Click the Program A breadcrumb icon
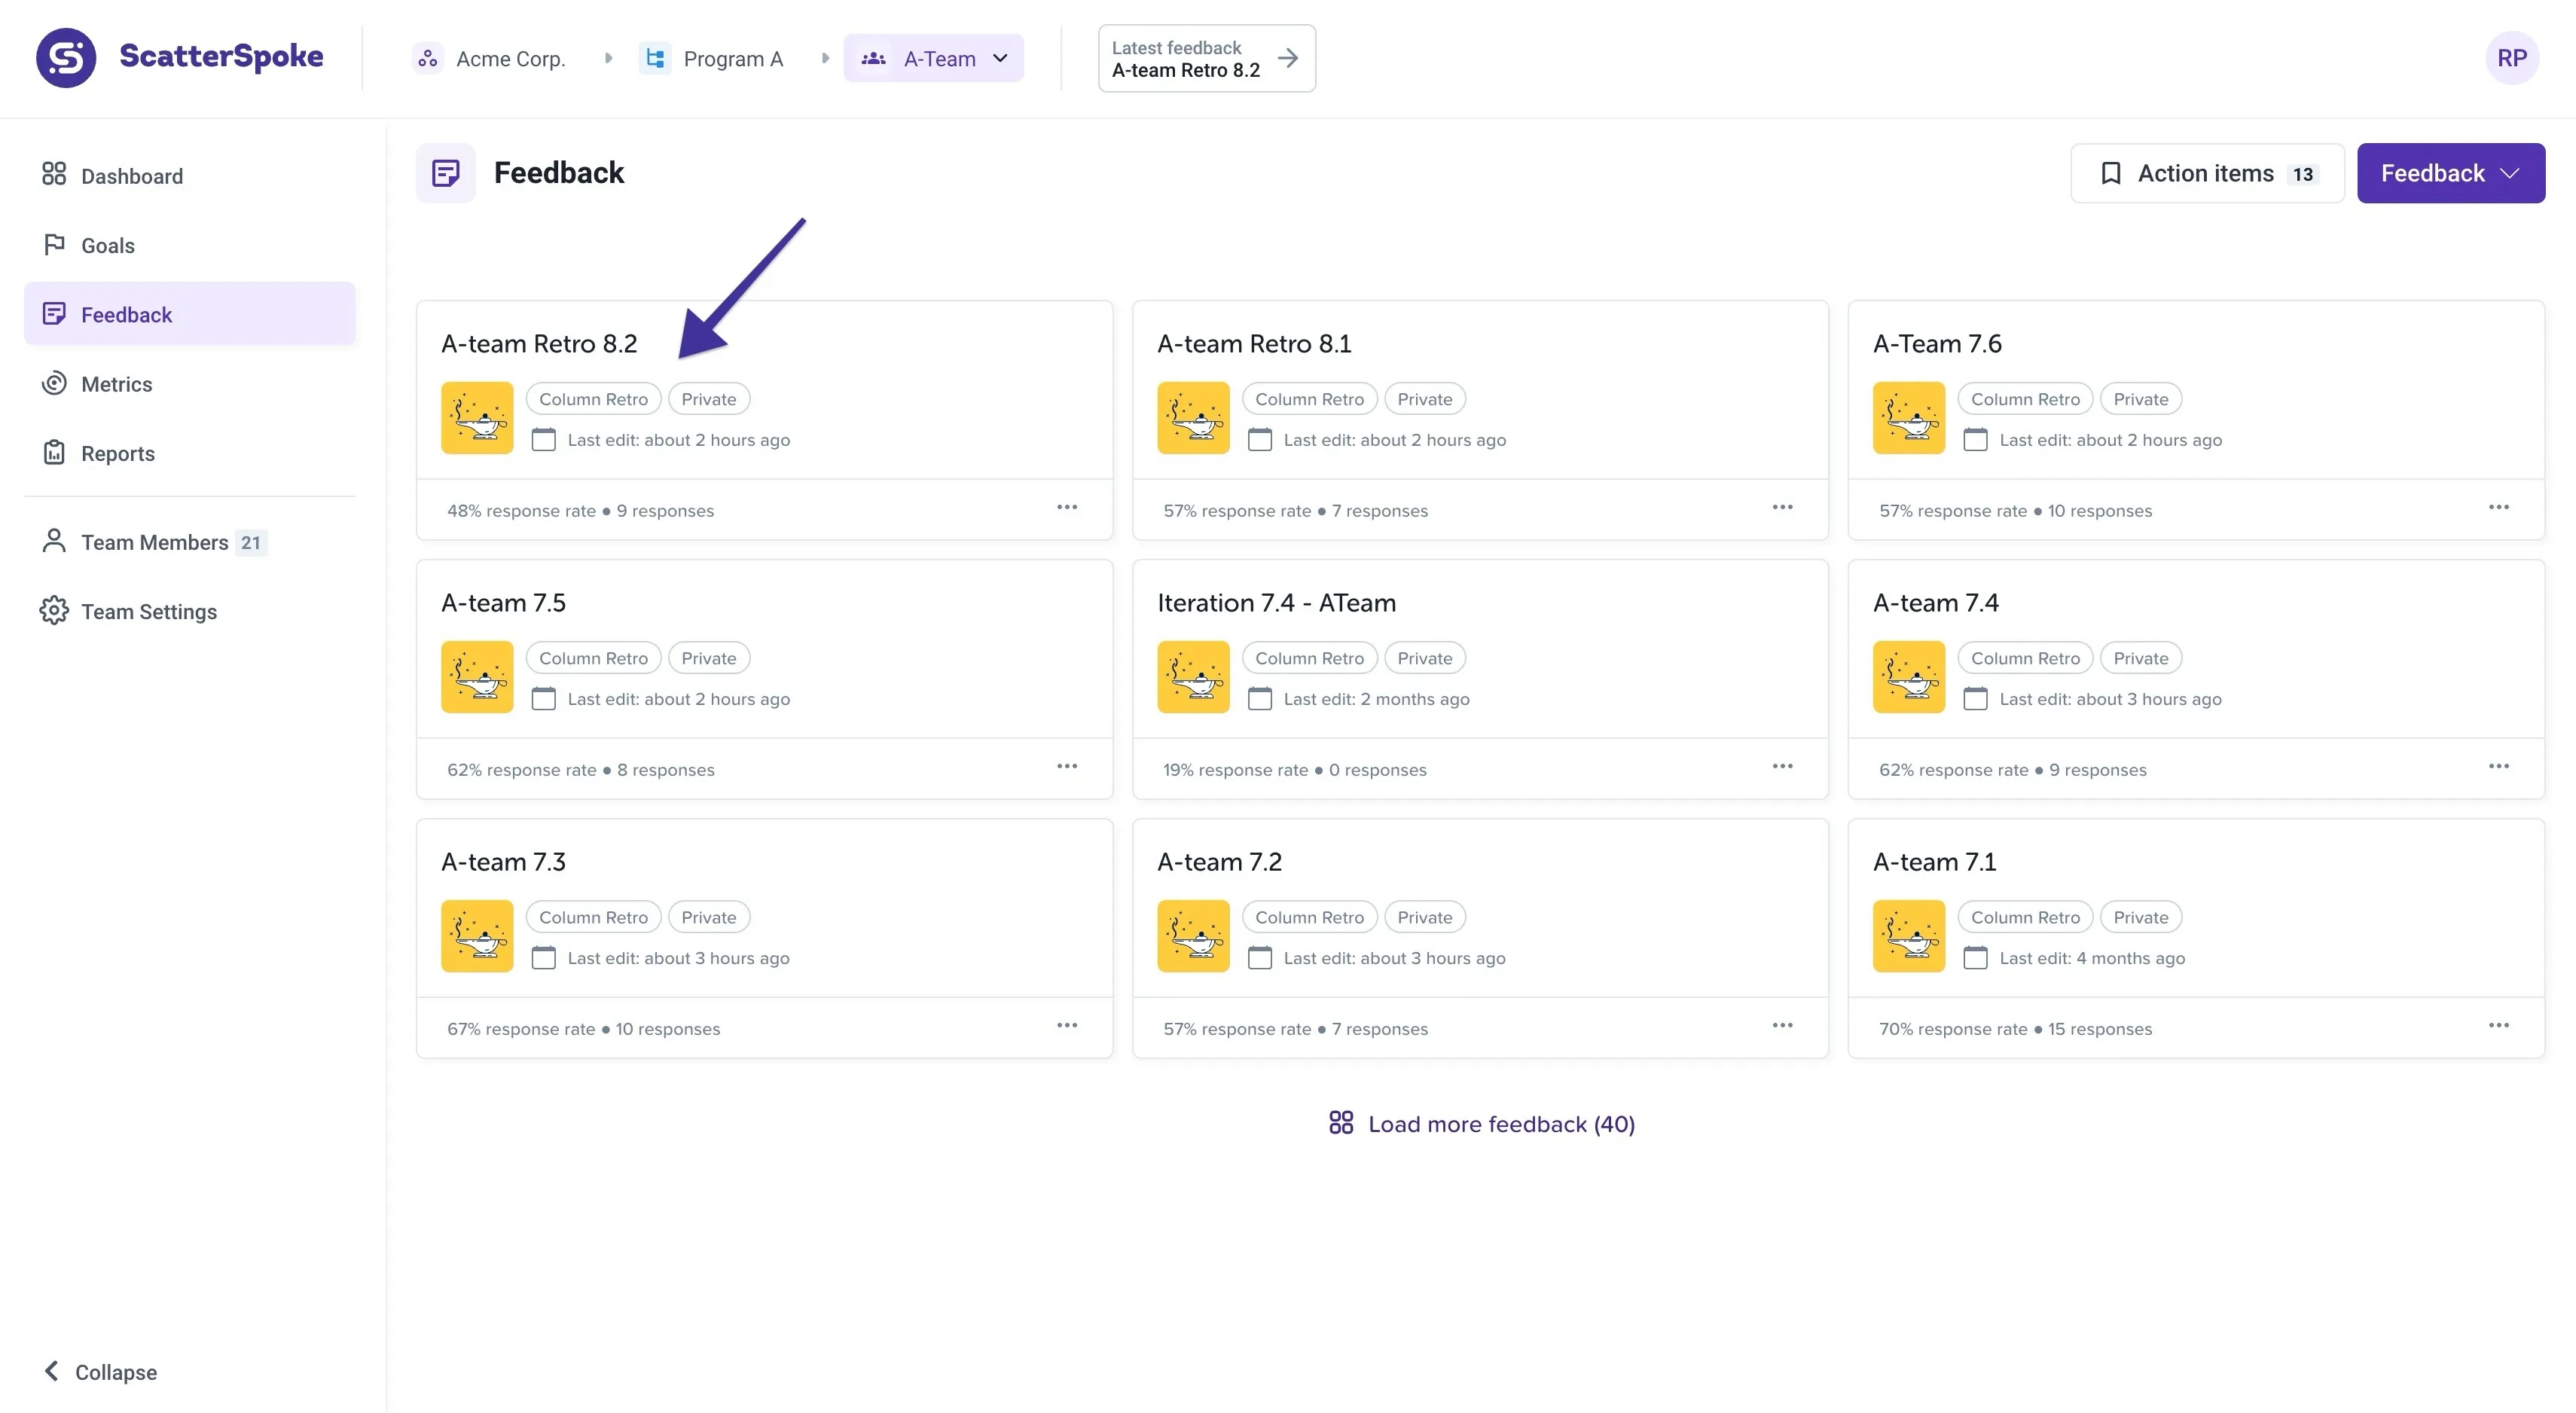 click(656, 58)
